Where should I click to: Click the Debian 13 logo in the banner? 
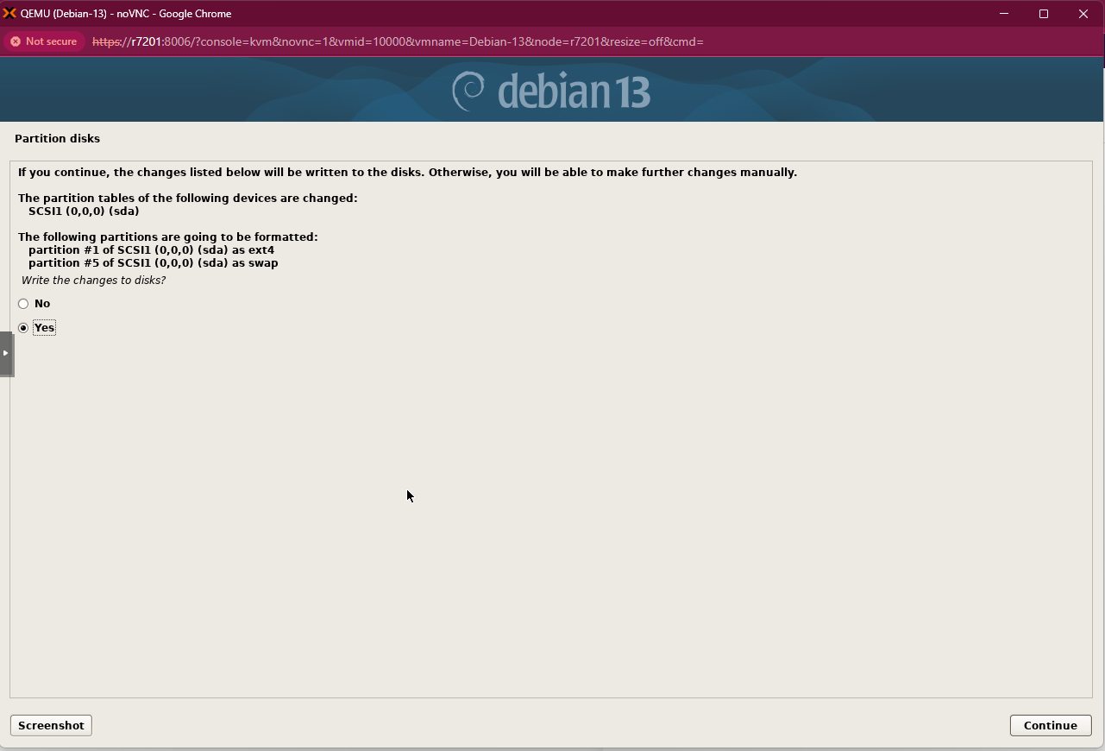coord(552,90)
